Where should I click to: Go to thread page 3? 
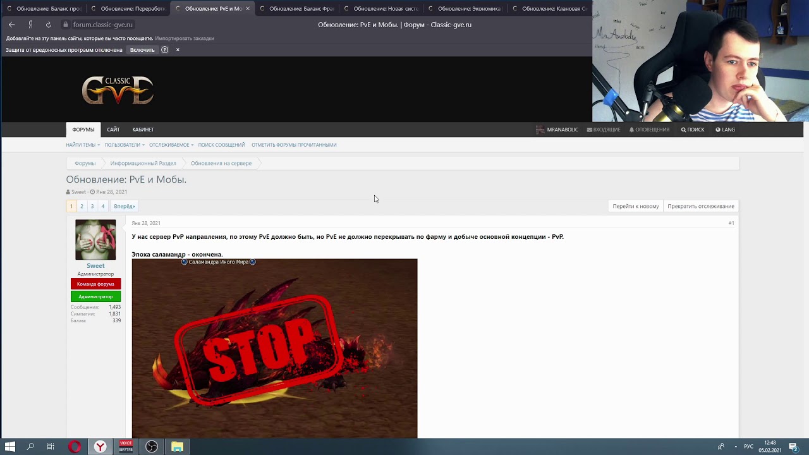(92, 206)
